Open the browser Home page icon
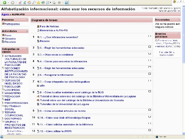The image size is (185, 139). 29,3
